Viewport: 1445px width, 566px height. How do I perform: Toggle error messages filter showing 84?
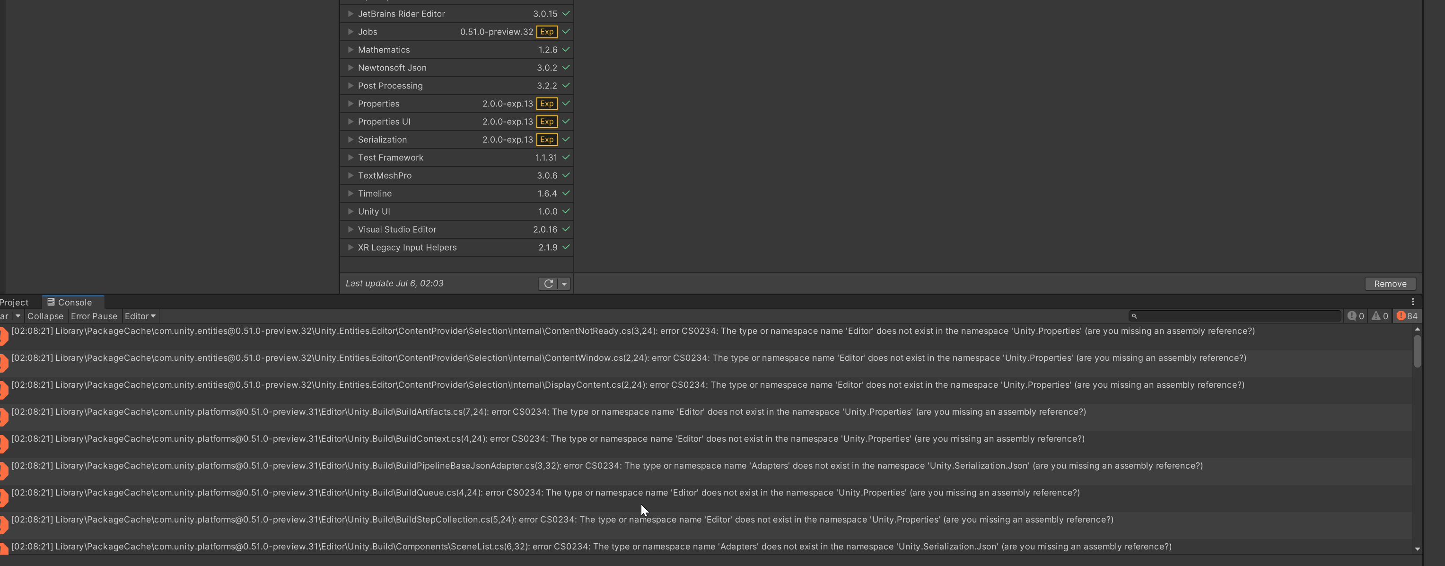(x=1406, y=316)
